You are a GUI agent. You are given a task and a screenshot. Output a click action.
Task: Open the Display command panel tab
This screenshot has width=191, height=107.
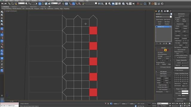tap(168, 11)
